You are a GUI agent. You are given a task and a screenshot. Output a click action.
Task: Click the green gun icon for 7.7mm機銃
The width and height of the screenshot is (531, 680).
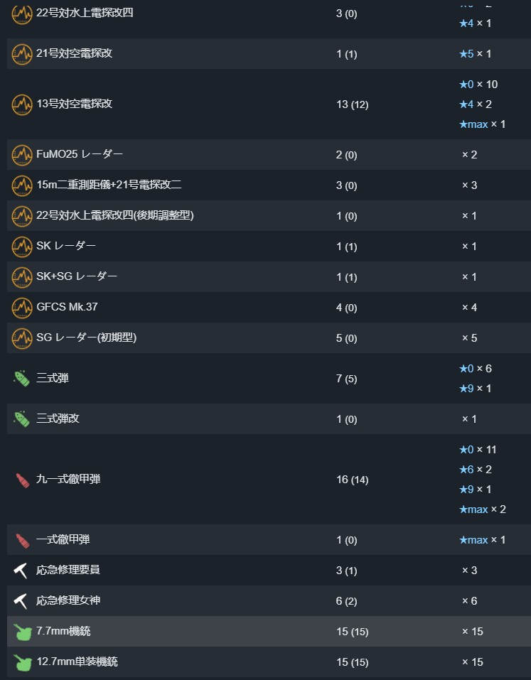(x=22, y=632)
